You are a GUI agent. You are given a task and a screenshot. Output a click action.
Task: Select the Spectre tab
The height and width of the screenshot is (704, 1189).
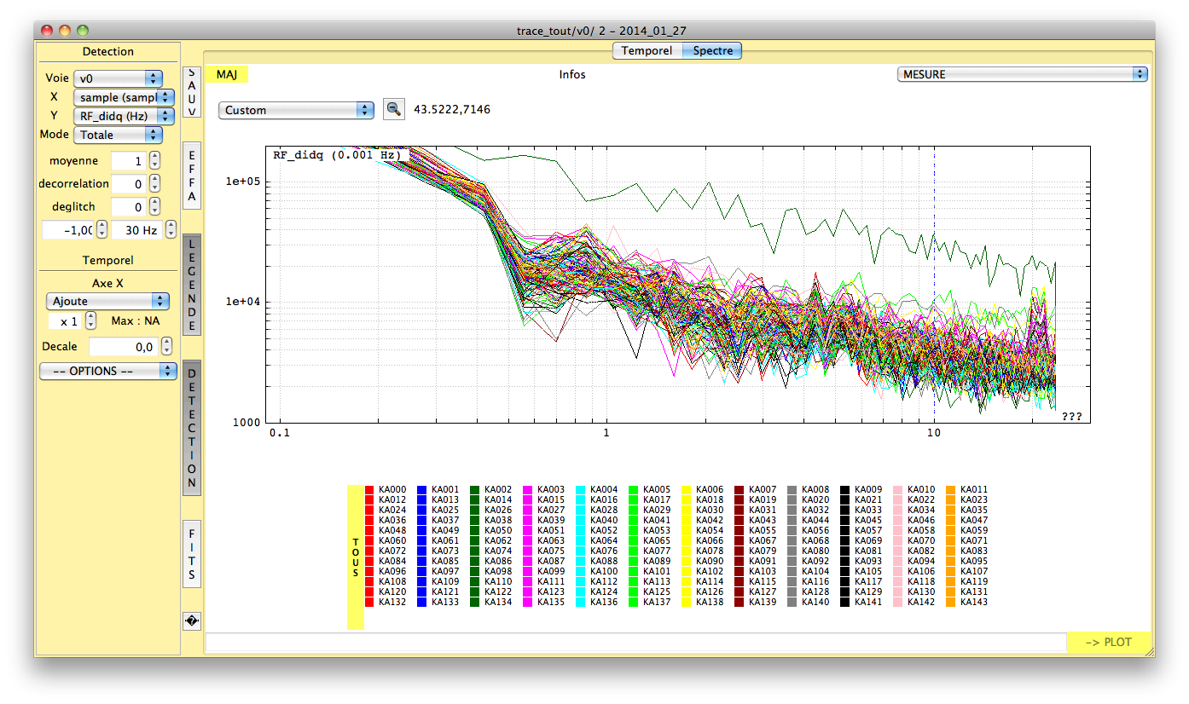click(x=713, y=51)
